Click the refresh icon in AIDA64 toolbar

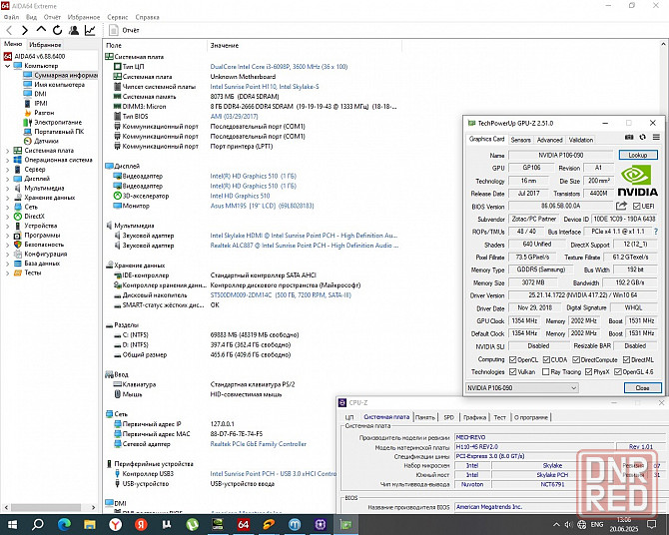[57, 30]
